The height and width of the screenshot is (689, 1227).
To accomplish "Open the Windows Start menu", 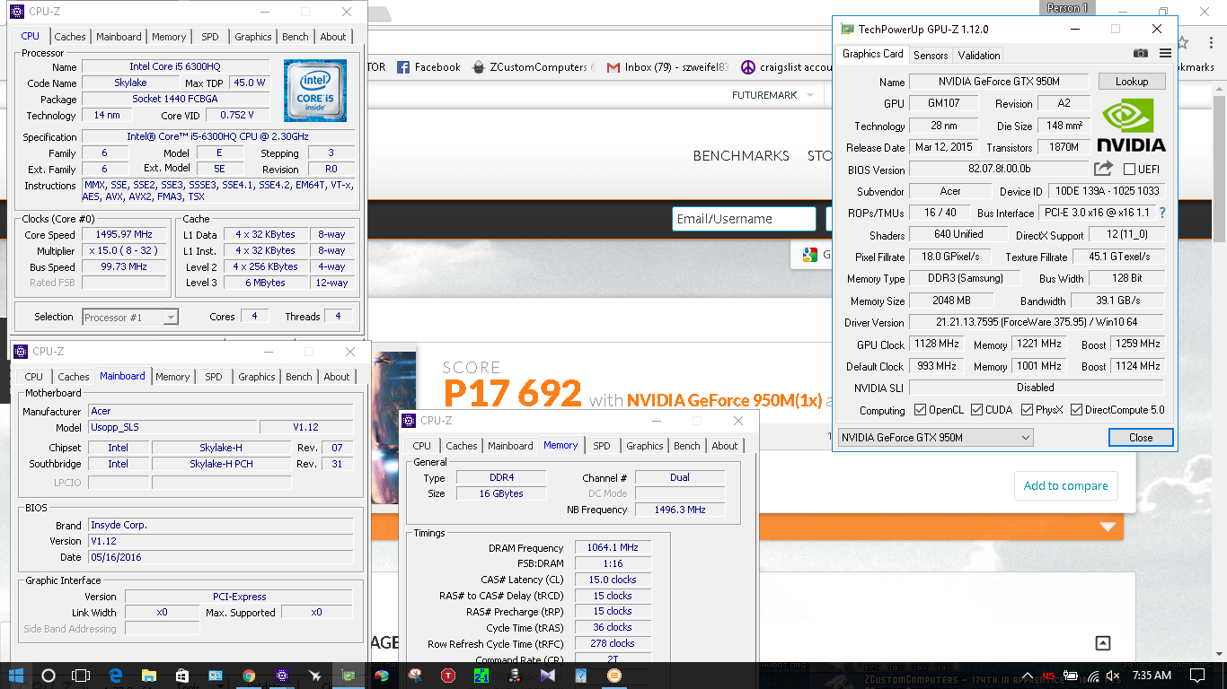I will pos(16,676).
